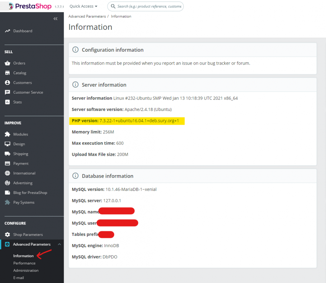The image size is (326, 283).
Task: Click the Upload Max File size 200M value
Action: coord(123,154)
